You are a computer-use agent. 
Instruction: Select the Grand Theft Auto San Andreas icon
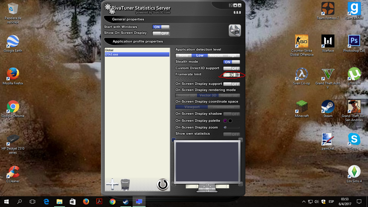tap(354, 111)
